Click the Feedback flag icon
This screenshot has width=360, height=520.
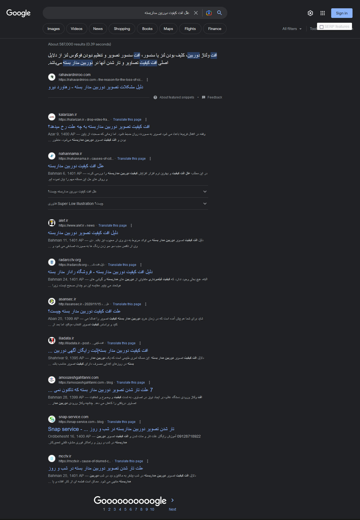coord(204,97)
